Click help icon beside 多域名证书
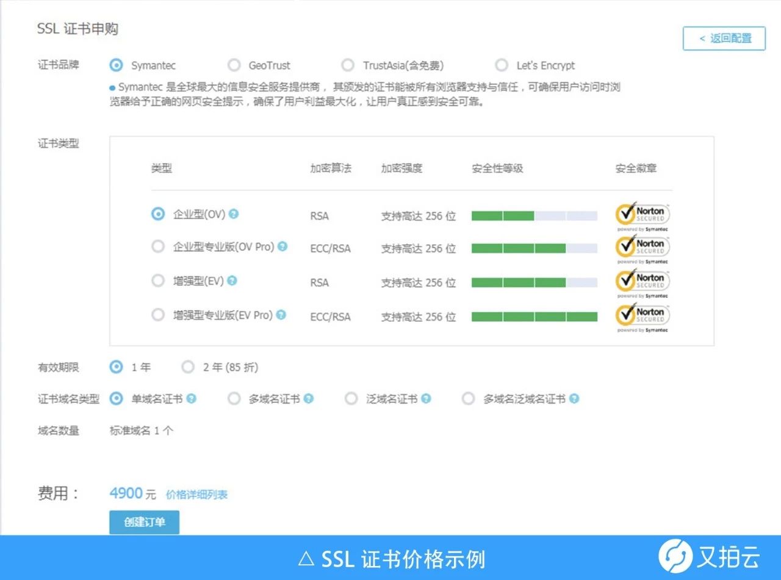781x580 pixels. point(309,399)
